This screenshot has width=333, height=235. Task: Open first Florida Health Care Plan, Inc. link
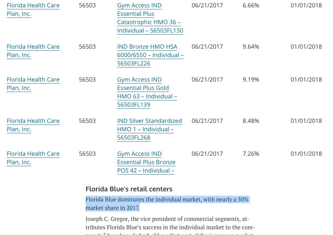33,9
